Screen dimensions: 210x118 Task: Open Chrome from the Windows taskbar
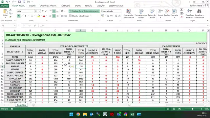pyautogui.click(x=78, y=114)
